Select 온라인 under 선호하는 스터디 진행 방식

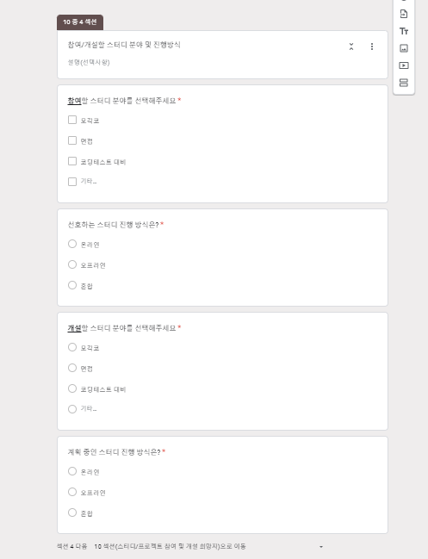point(72,244)
